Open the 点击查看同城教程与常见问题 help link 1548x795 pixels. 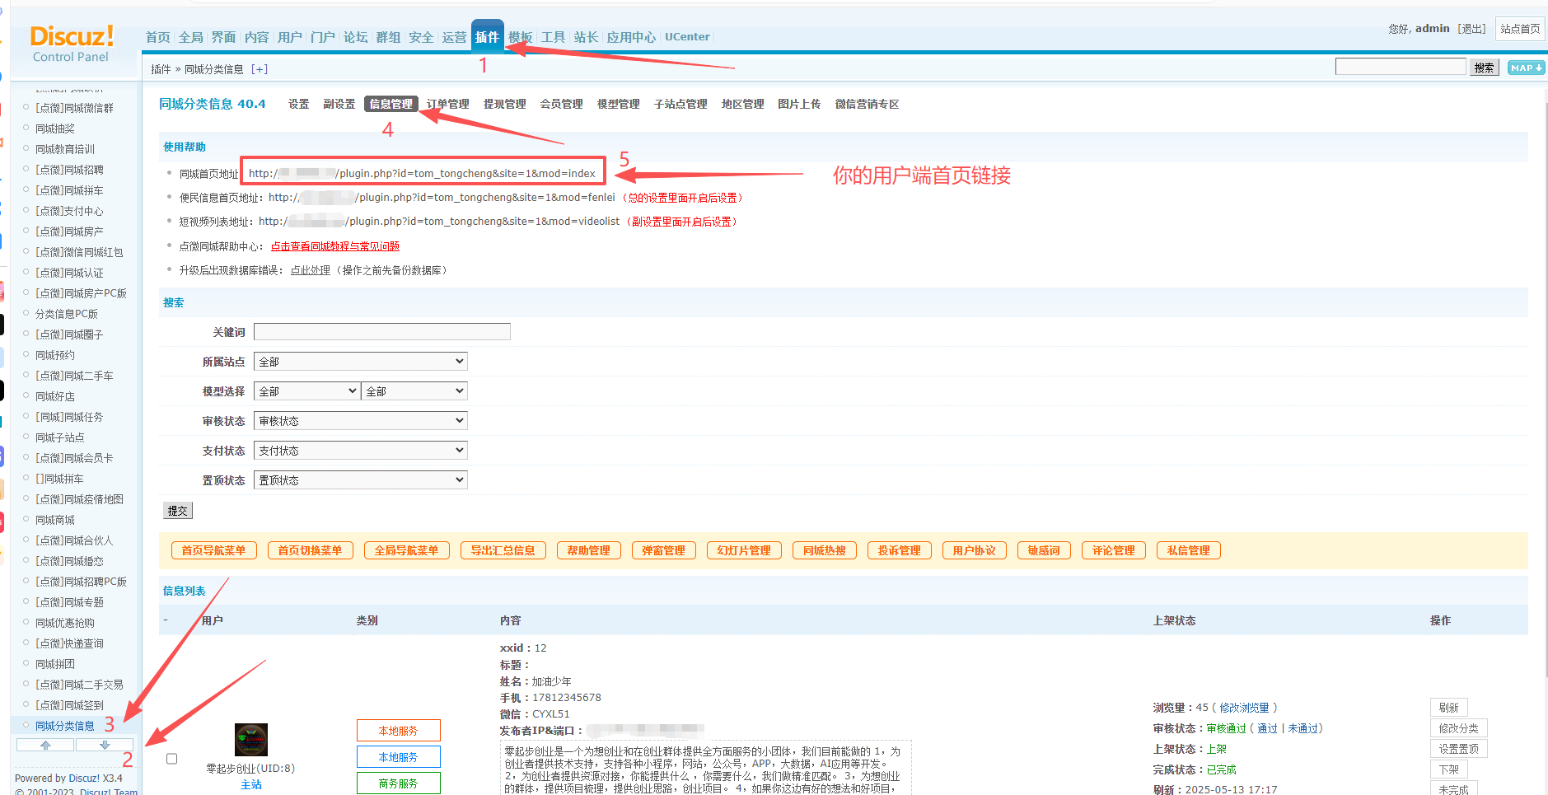click(x=334, y=246)
